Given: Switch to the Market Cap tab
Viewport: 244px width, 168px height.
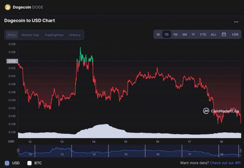Looking at the screenshot, I should pyautogui.click(x=30, y=35).
